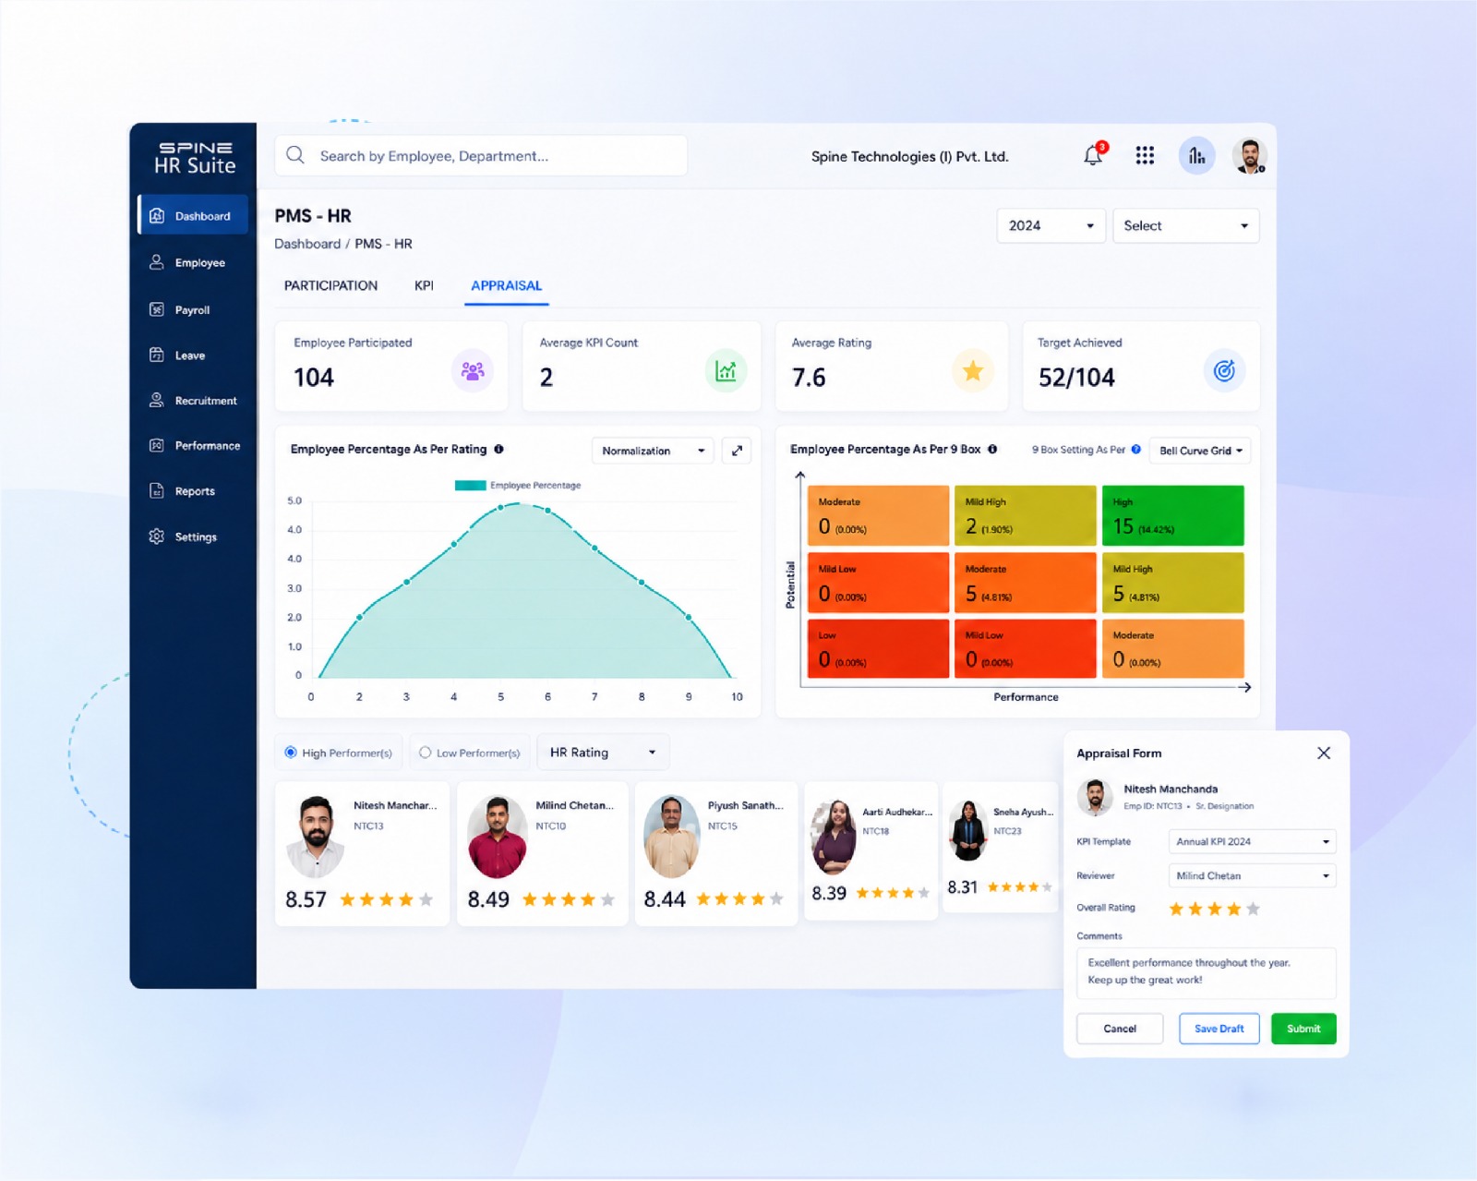Click the Save Draft button
Viewport: 1477px width, 1181px height.
pyautogui.click(x=1219, y=1029)
